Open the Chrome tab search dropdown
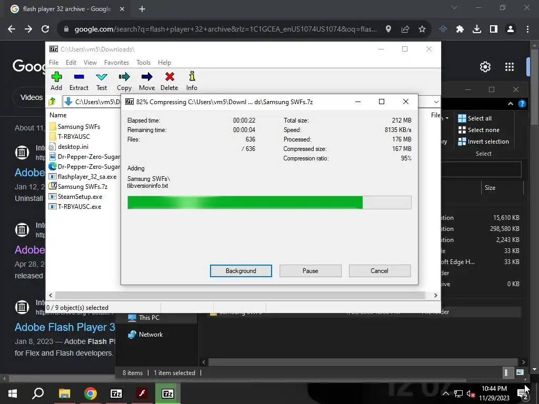Viewport: 539px width, 404px height. pyautogui.click(x=454, y=7)
